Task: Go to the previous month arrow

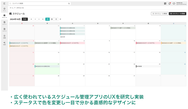Action: 35,19
